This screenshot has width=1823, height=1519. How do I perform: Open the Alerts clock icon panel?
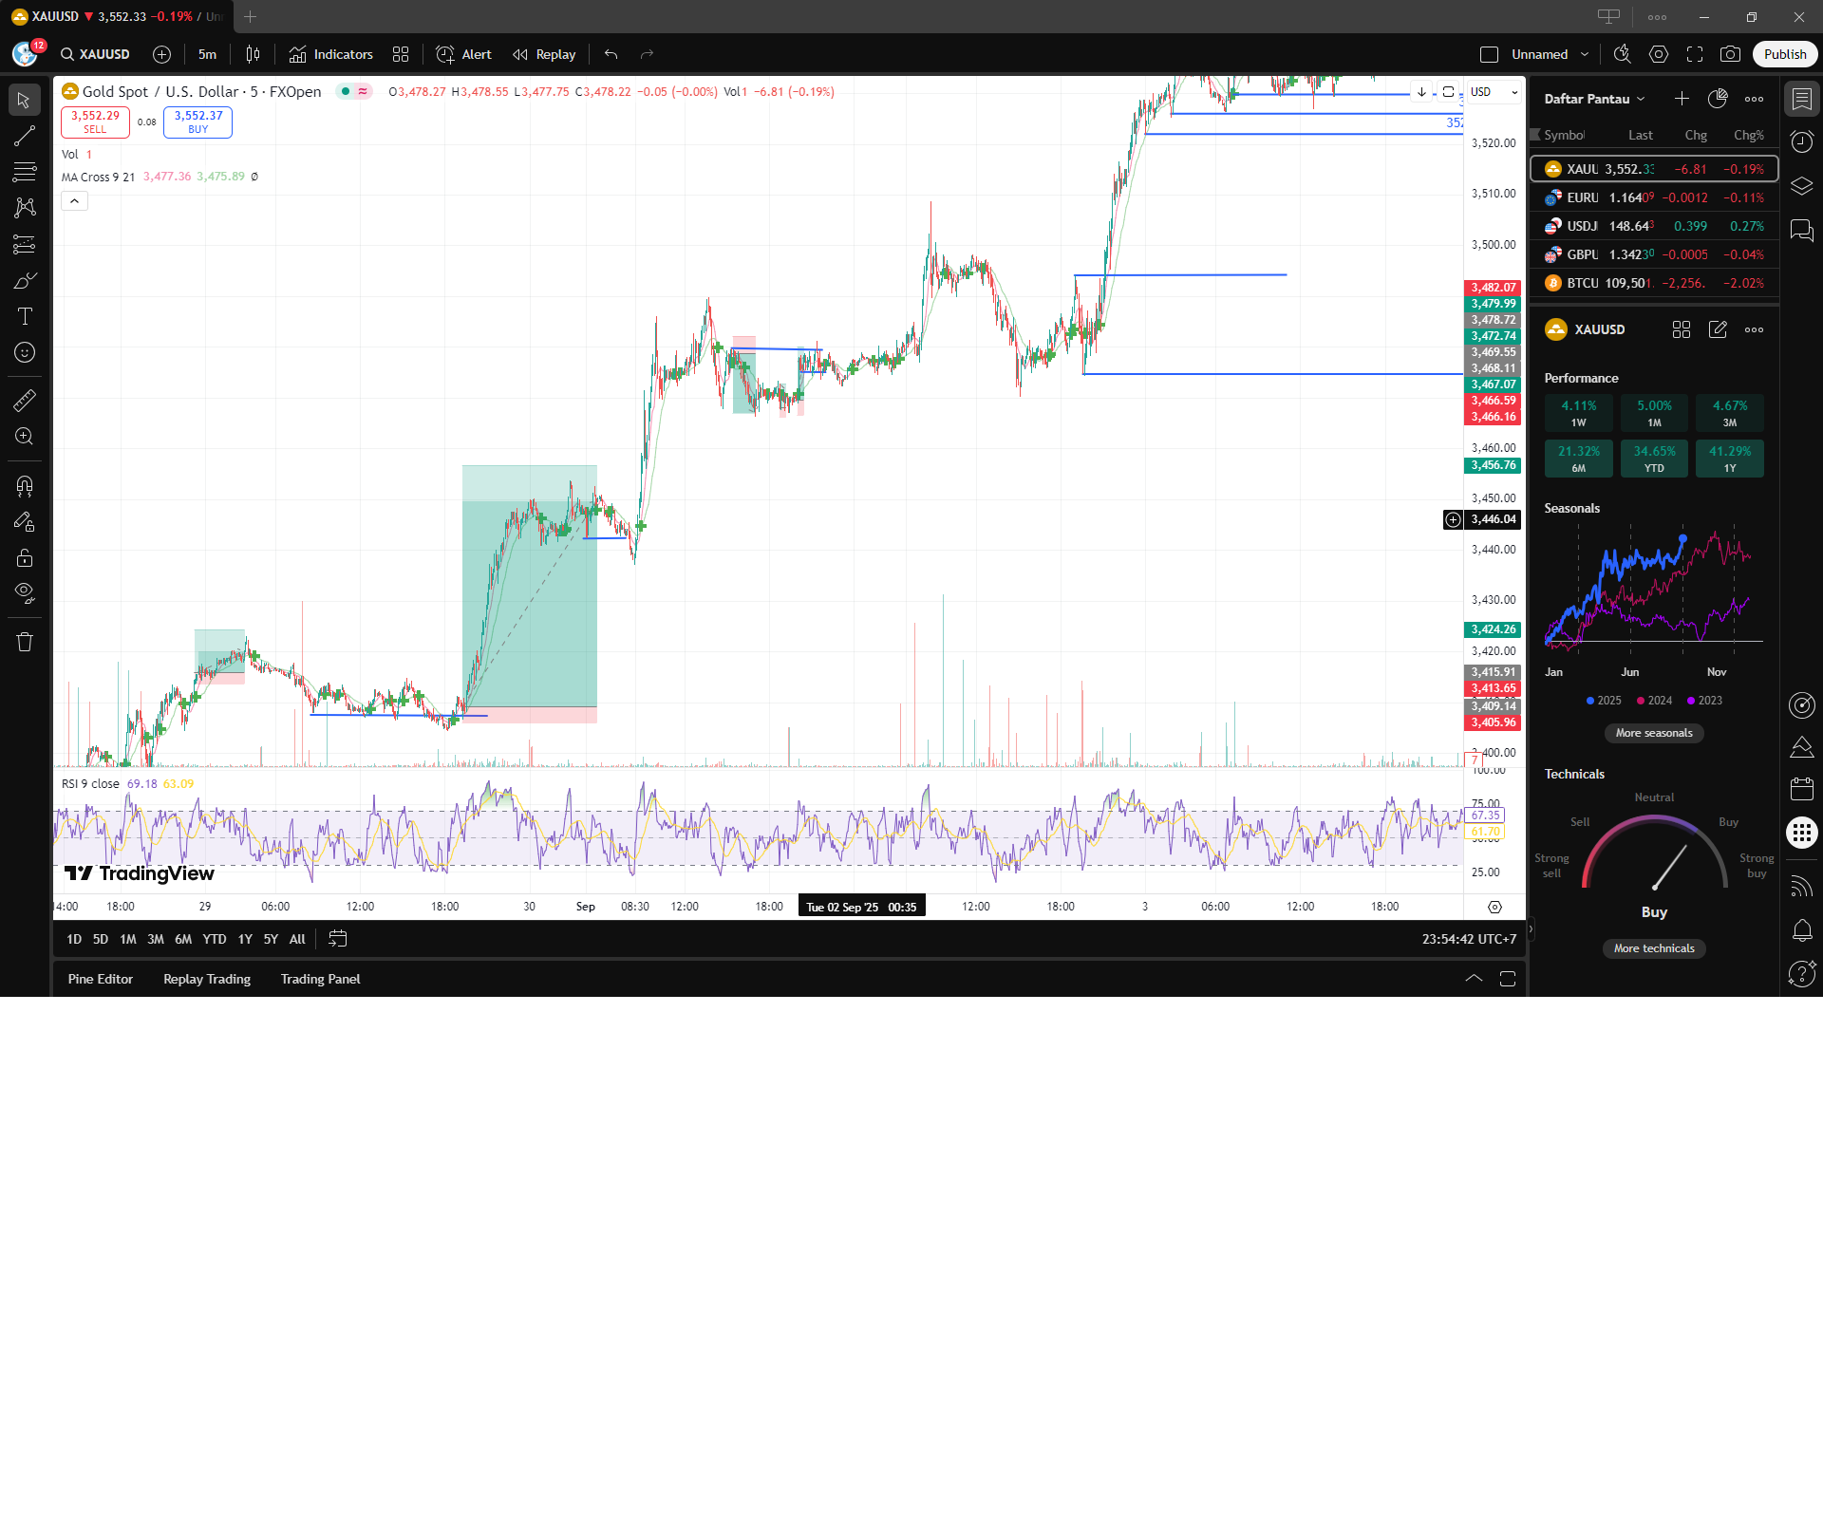click(1801, 142)
